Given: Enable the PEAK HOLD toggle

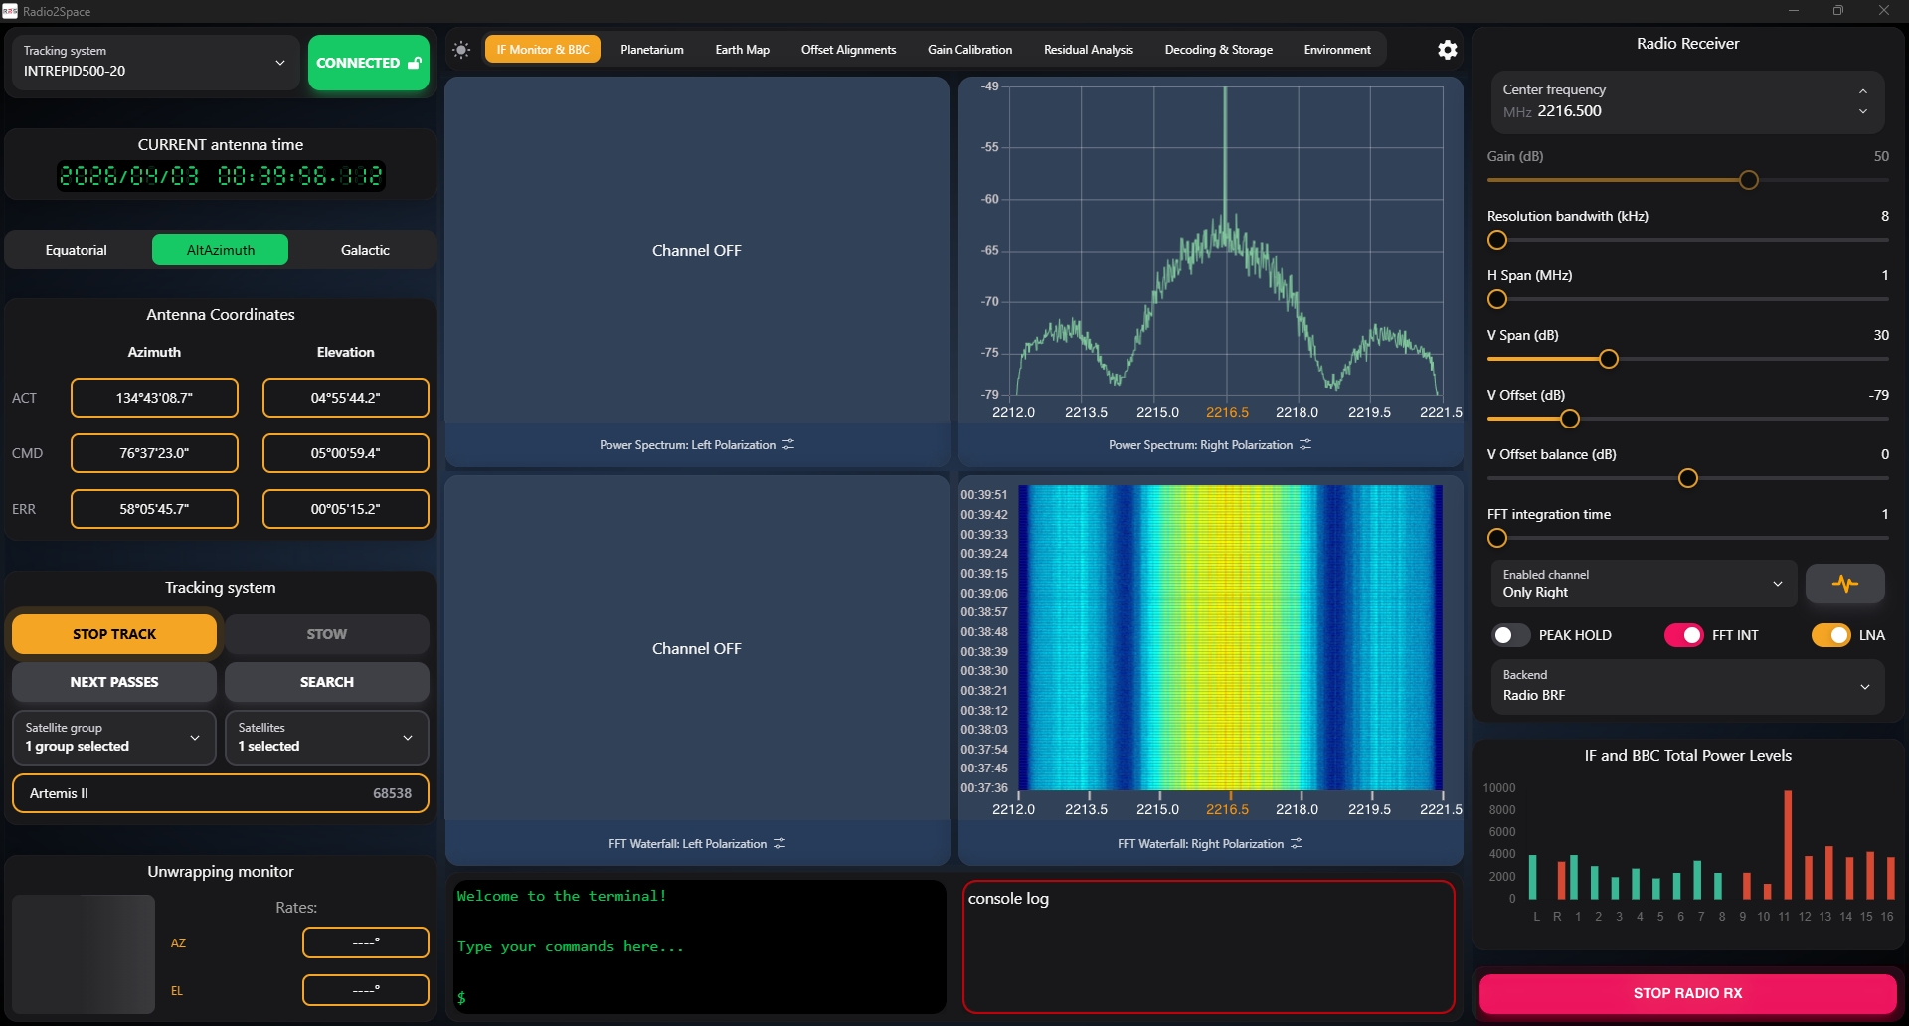Looking at the screenshot, I should click(x=1510, y=635).
